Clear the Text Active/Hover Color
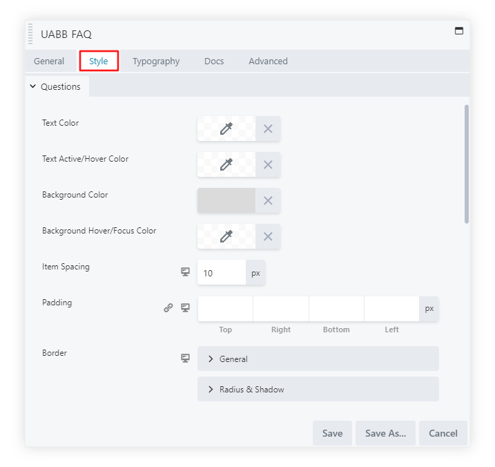 pyautogui.click(x=268, y=164)
